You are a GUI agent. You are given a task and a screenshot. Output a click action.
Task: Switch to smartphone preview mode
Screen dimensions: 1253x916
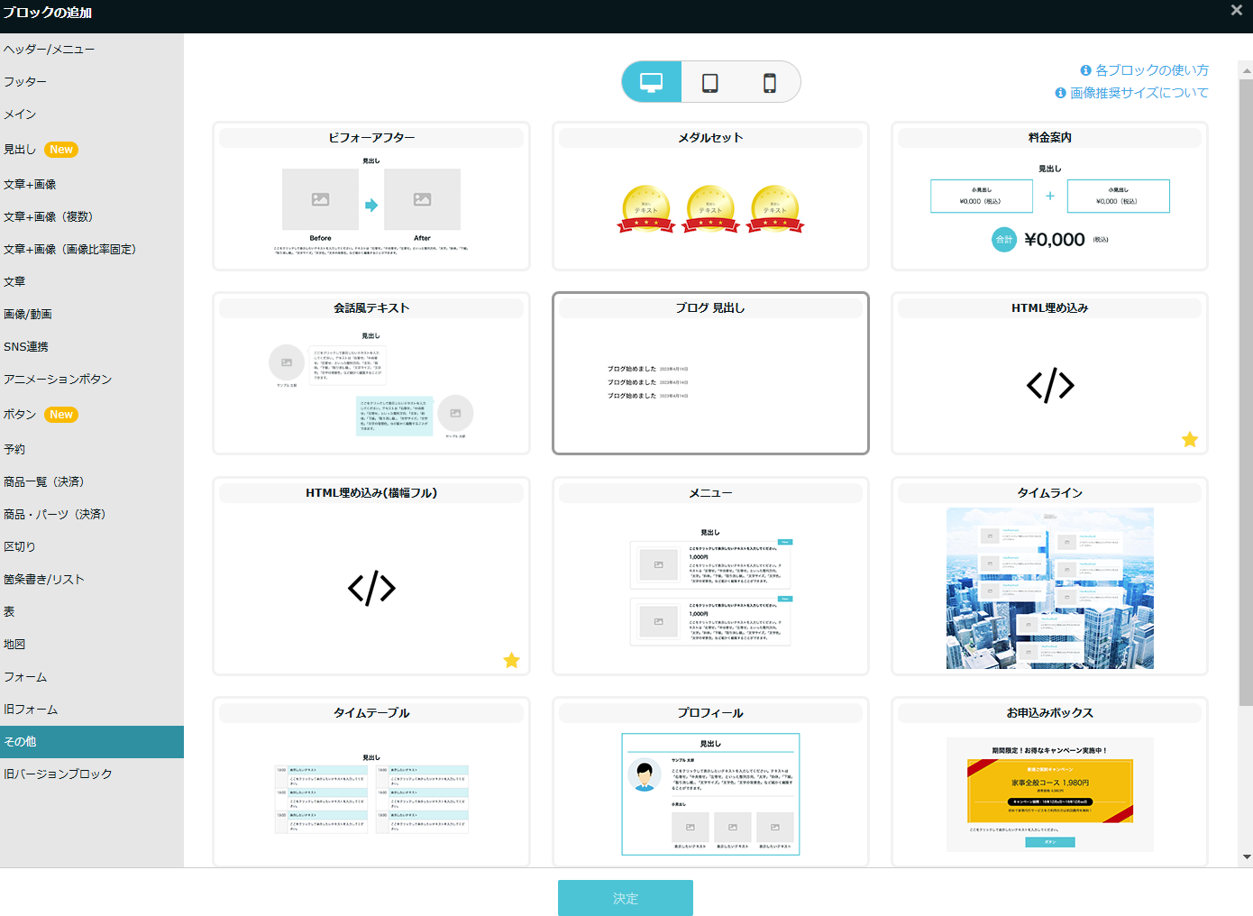point(769,83)
